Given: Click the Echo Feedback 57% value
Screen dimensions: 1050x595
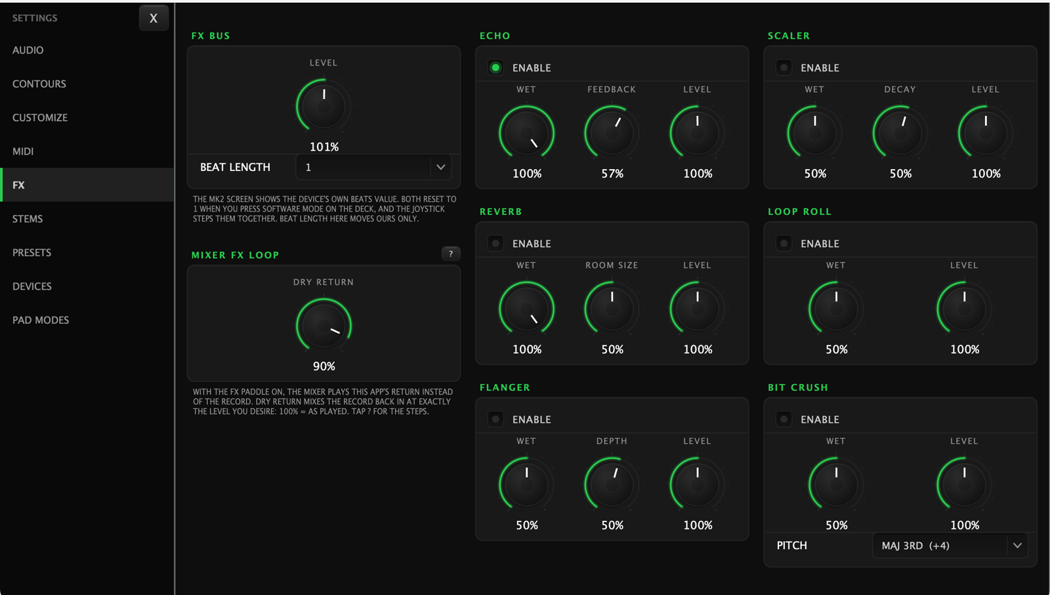Looking at the screenshot, I should [x=612, y=174].
